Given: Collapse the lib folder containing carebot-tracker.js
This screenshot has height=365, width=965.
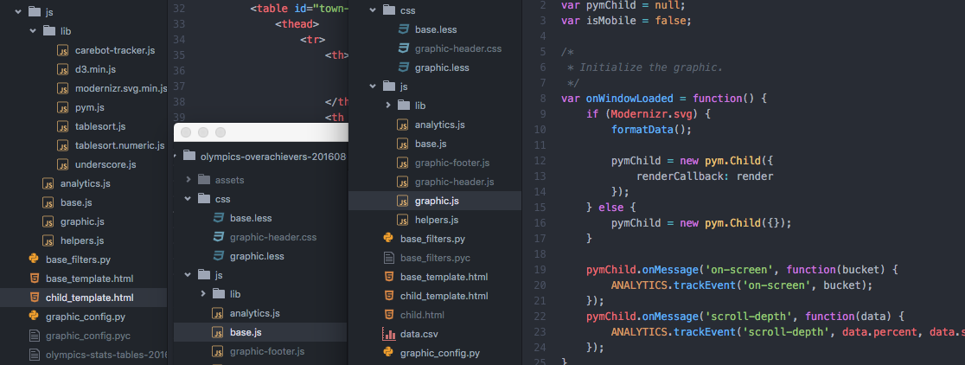Looking at the screenshot, I should pyautogui.click(x=34, y=31).
